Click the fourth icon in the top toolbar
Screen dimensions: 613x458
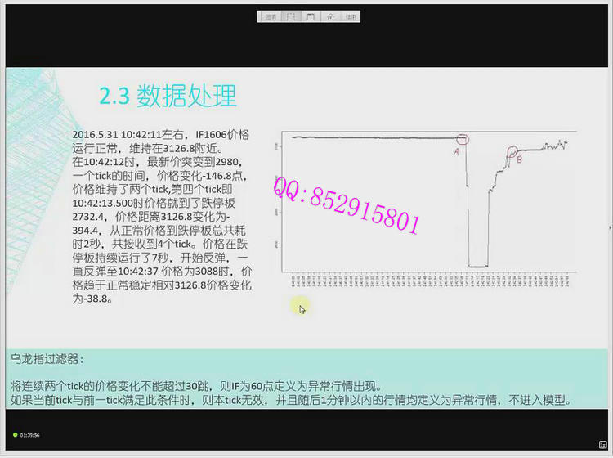[x=330, y=16]
